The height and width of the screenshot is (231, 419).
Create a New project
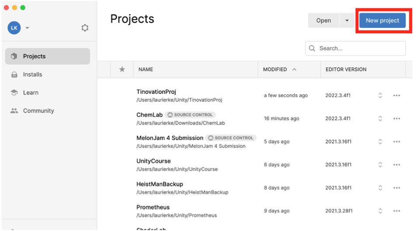click(382, 21)
